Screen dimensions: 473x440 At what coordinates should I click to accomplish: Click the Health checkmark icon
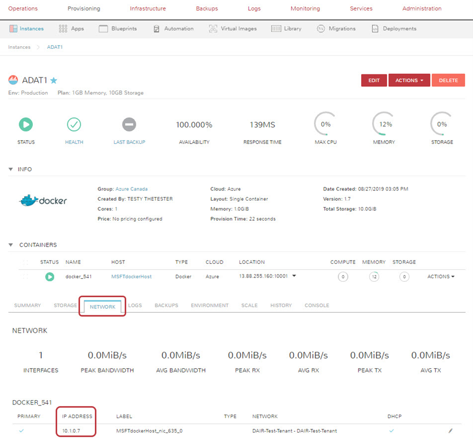point(74,125)
